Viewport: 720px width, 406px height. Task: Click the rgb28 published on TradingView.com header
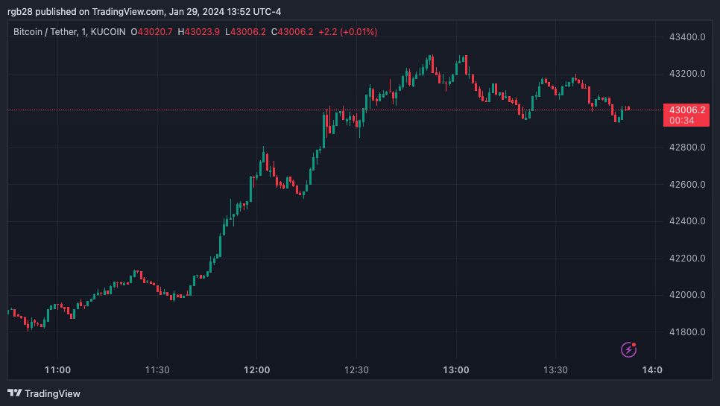pyautogui.click(x=144, y=11)
